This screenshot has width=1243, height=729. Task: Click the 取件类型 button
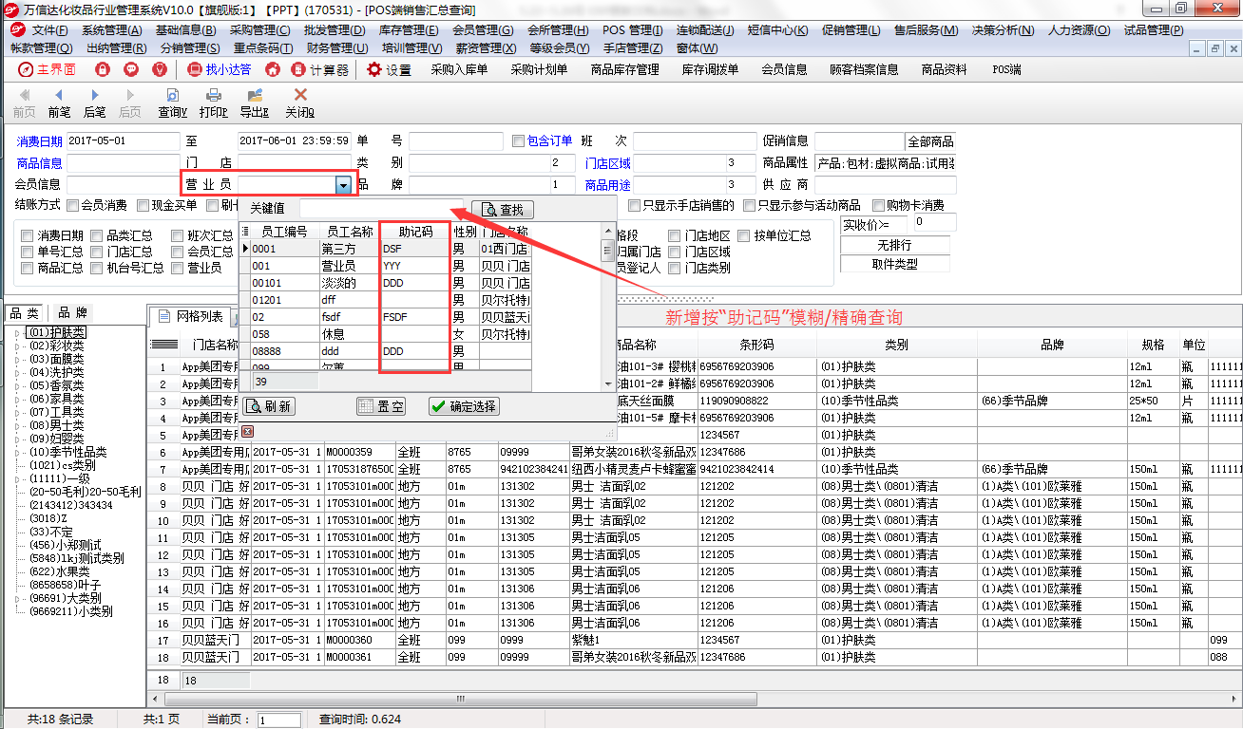895,264
